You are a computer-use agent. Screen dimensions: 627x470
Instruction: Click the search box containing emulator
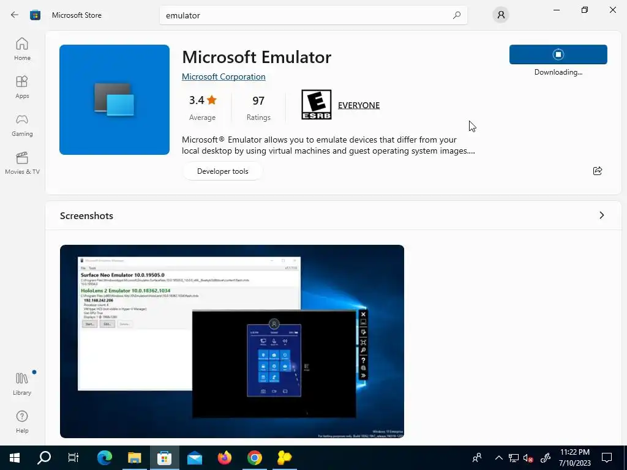click(313, 15)
